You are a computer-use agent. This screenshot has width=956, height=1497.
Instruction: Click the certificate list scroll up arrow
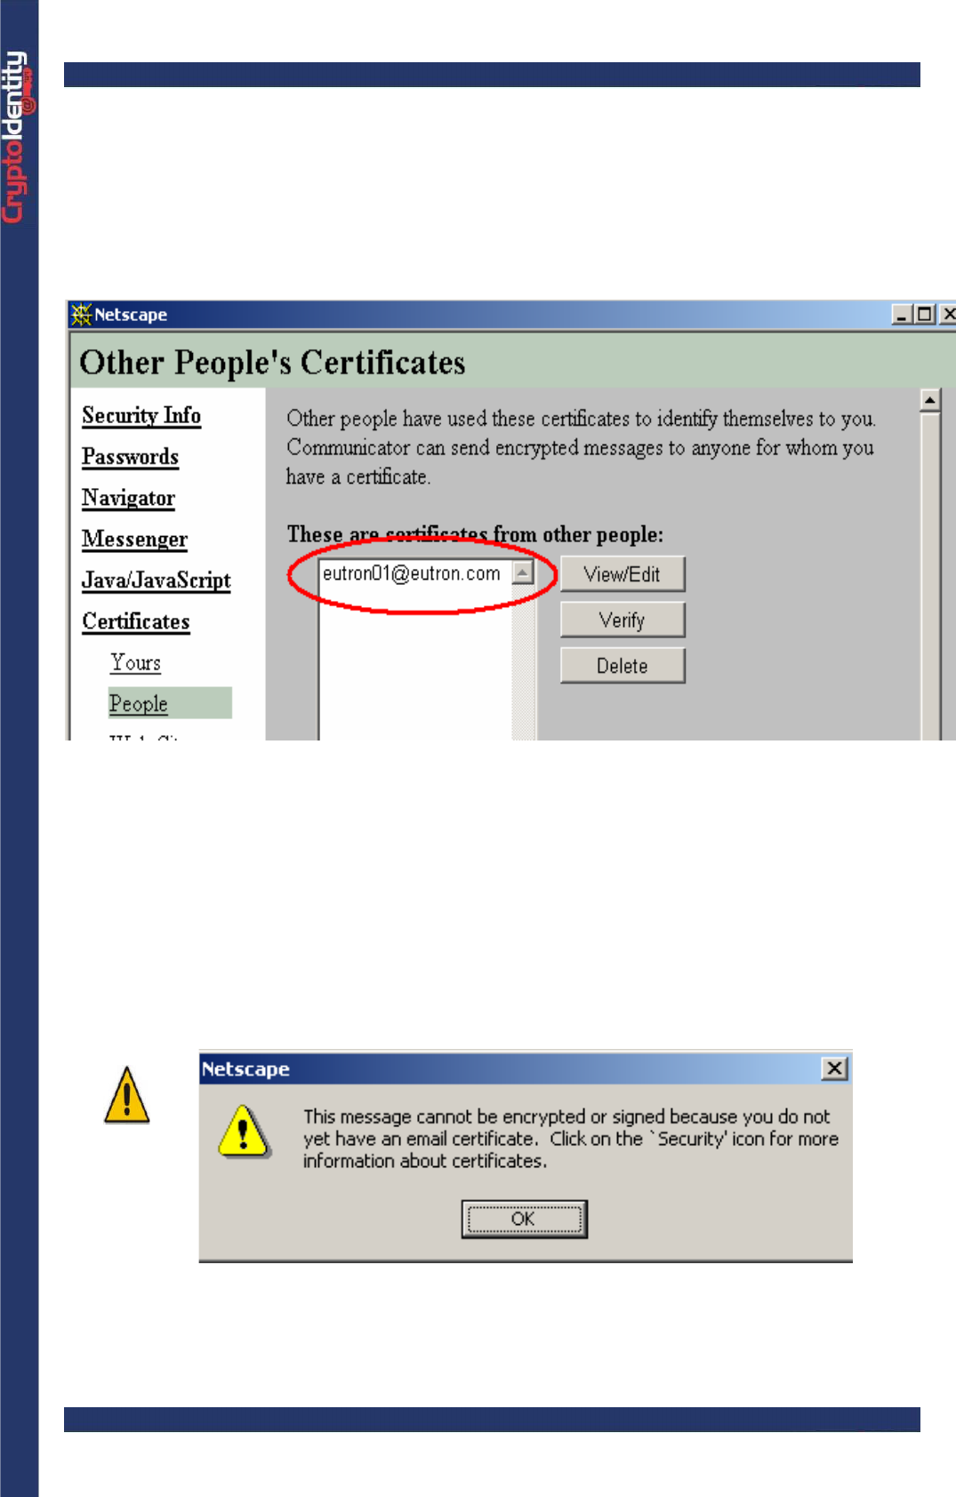tap(523, 572)
